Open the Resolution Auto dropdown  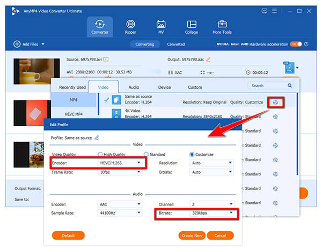(211, 163)
